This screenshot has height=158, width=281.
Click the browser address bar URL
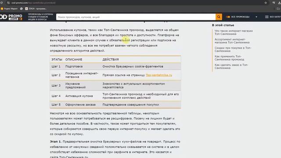(33, 3)
